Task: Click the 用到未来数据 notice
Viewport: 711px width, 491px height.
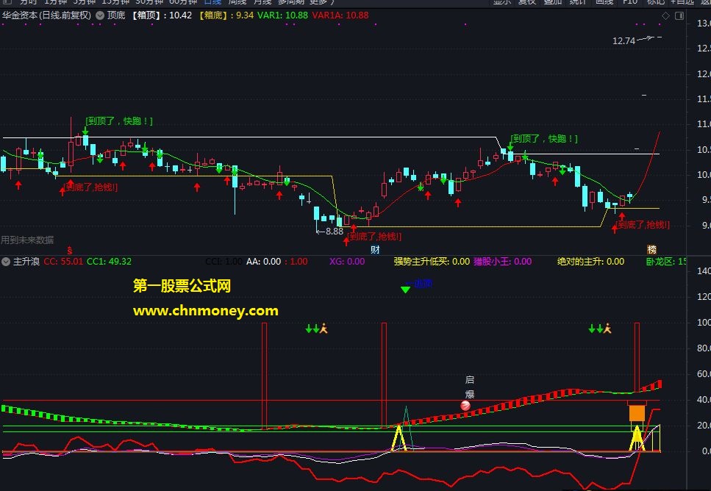Action: point(27,240)
